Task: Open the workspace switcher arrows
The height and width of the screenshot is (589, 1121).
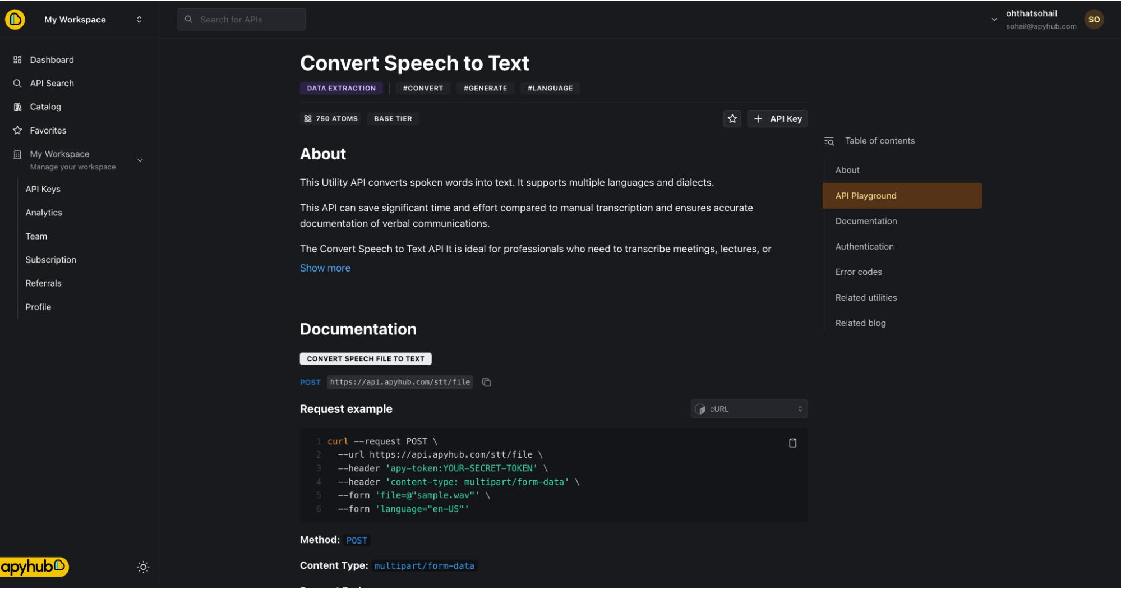Action: (139, 20)
